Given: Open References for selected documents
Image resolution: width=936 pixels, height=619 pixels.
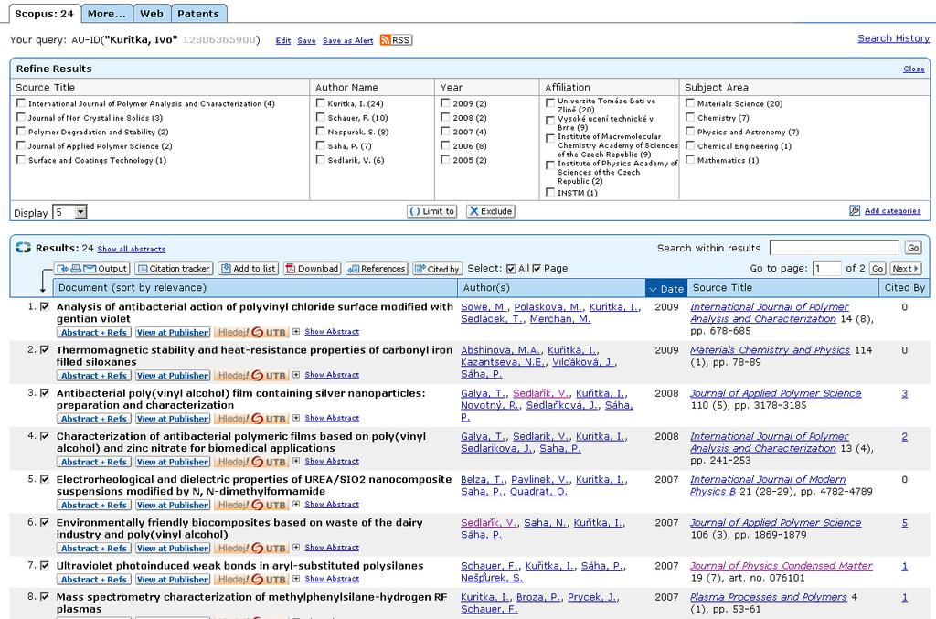Looking at the screenshot, I should tap(377, 269).
